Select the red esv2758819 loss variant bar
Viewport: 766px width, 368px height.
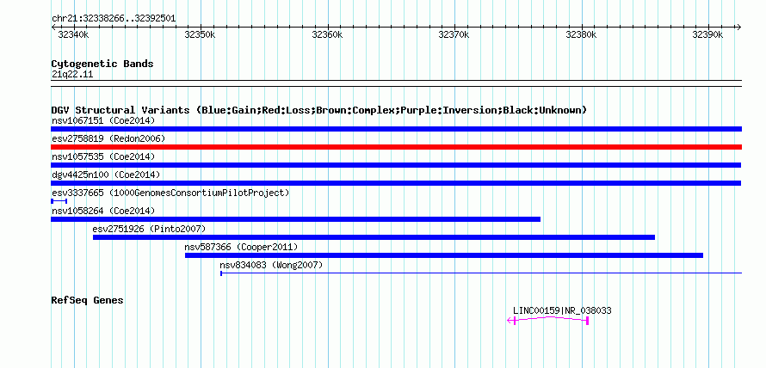pos(396,147)
